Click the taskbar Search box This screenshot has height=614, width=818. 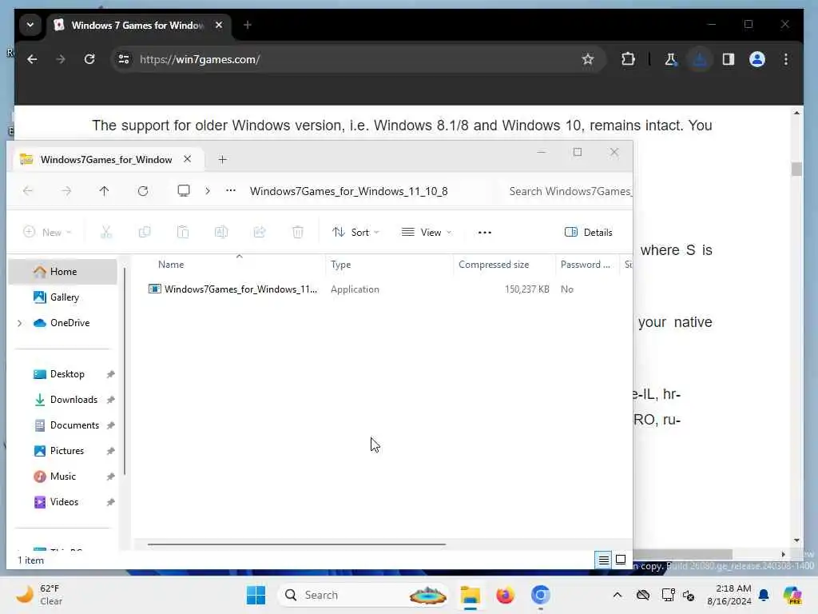pos(364,595)
